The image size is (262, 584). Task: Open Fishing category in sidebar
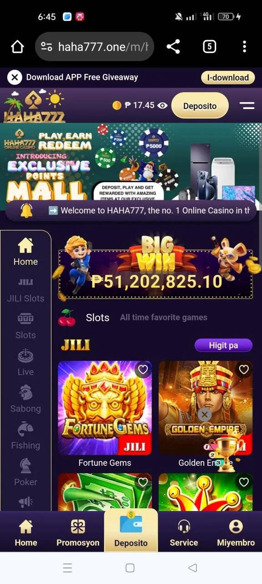click(x=25, y=437)
